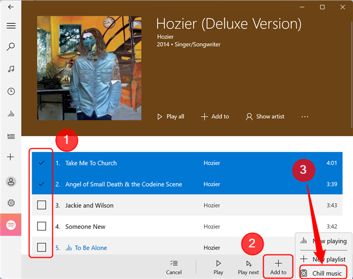Uncheck Take Me To Church checkbox
The width and height of the screenshot is (353, 279).
point(41,162)
